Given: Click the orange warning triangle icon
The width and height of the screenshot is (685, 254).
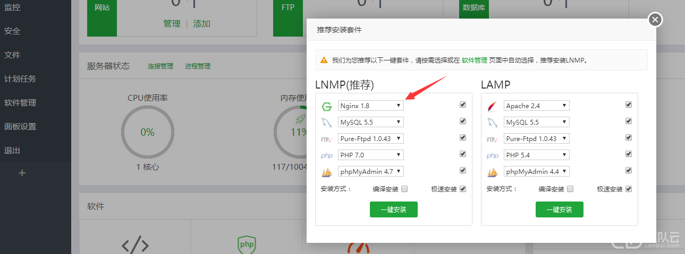Looking at the screenshot, I should tap(324, 60).
